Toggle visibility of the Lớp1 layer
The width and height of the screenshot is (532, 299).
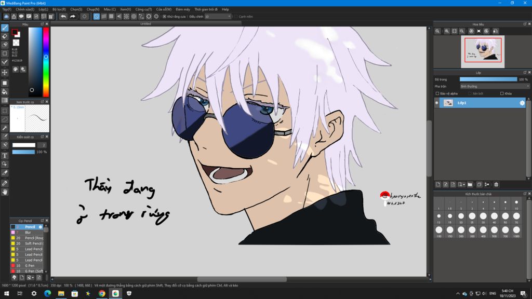(x=436, y=103)
